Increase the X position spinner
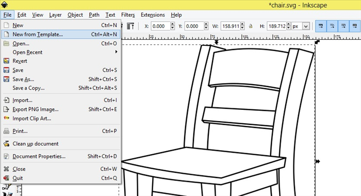 [x=172, y=24]
